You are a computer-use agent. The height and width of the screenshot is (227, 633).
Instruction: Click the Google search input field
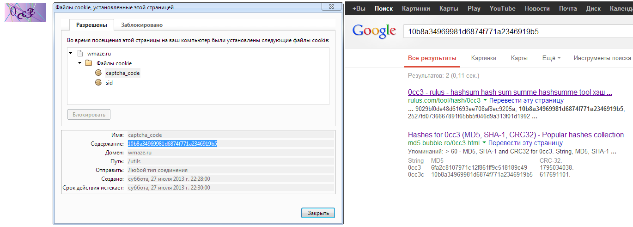(x=508, y=31)
